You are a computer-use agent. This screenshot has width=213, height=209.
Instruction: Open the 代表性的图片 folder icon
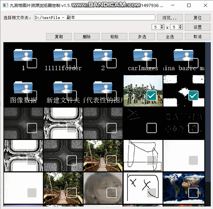[x=103, y=87]
